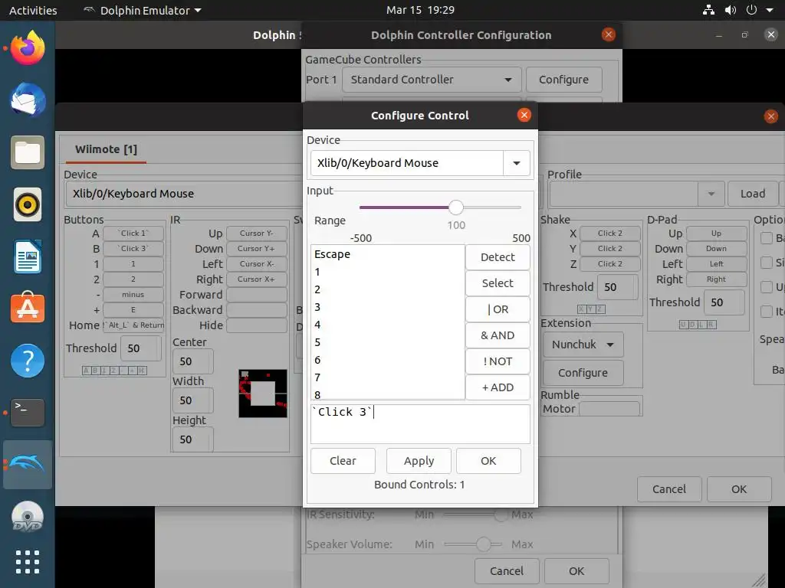The height and width of the screenshot is (588, 785).
Task: Cancel the Wiimote configuration window
Action: click(x=669, y=489)
